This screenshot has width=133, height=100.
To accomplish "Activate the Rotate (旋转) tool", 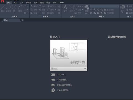I will [42, 6].
